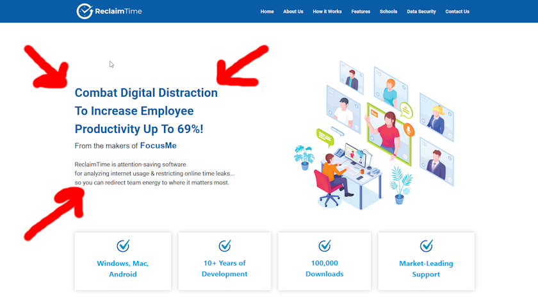Select the 10+ Years of Development text
The image size is (538, 304).
tap(225, 268)
